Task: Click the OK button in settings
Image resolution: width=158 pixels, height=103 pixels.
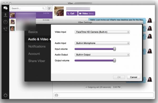Action: click(x=119, y=77)
